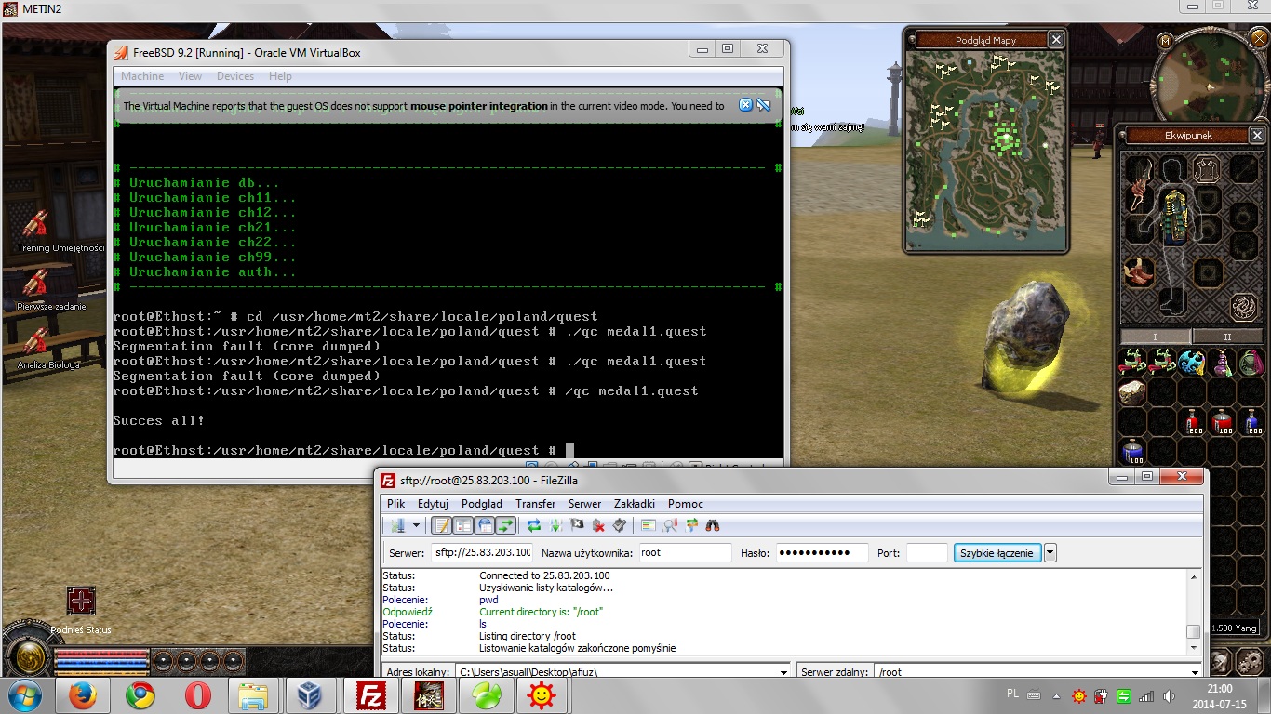Focus the Serwer address field

point(481,552)
